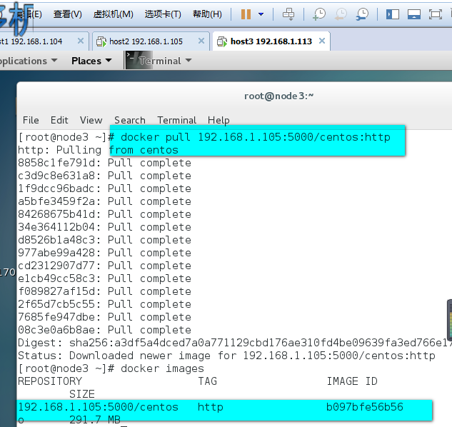Click the 'http: Pulling from centos' line
Screen dimensions: 452x427
(x=98, y=150)
